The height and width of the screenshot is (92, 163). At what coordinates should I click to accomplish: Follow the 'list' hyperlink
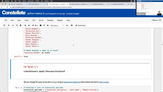pos(56,82)
